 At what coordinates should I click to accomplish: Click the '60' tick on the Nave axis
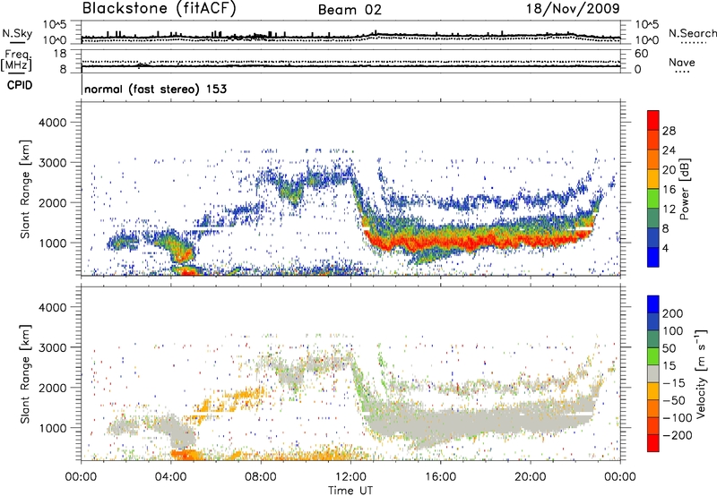(641, 54)
